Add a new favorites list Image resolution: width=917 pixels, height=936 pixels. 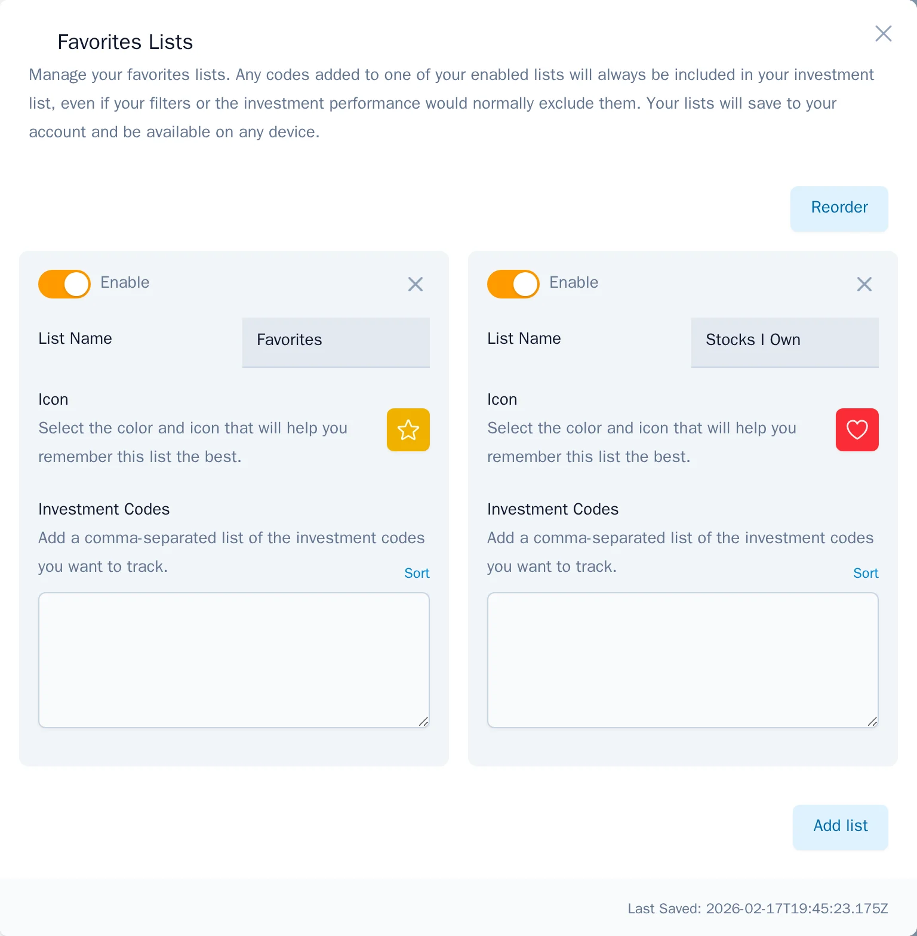(840, 827)
